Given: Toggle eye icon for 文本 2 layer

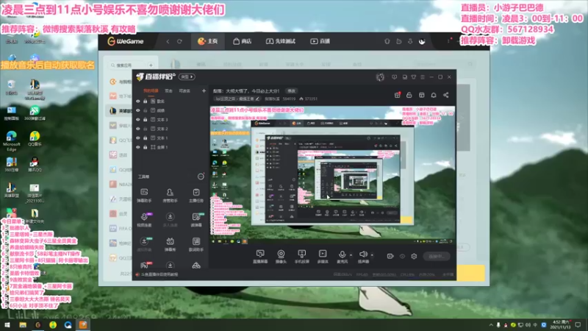Looking at the screenshot, I should (x=138, y=129).
